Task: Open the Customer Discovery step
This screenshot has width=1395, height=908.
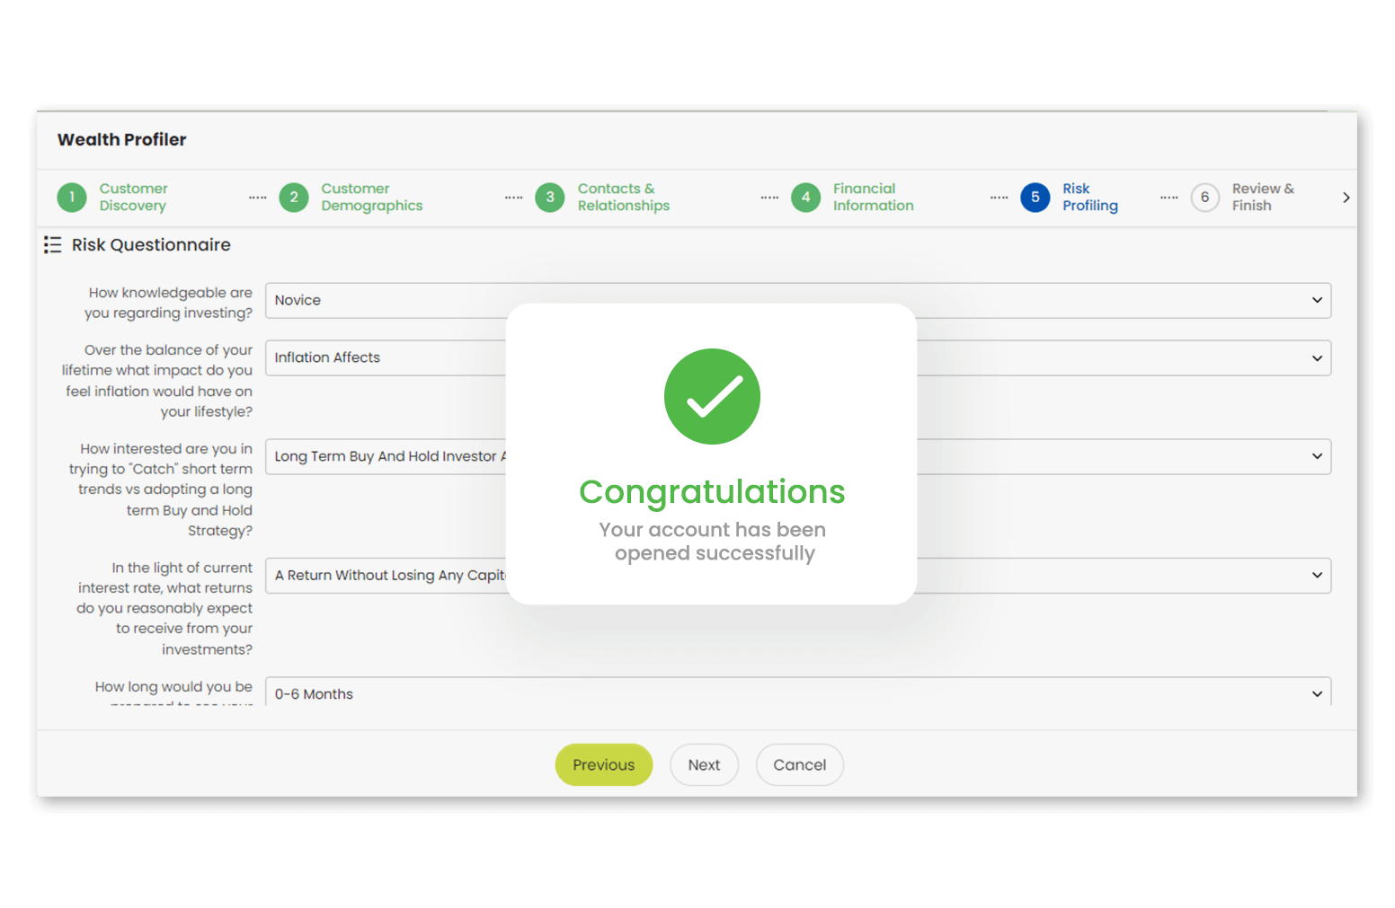Action: 133,198
